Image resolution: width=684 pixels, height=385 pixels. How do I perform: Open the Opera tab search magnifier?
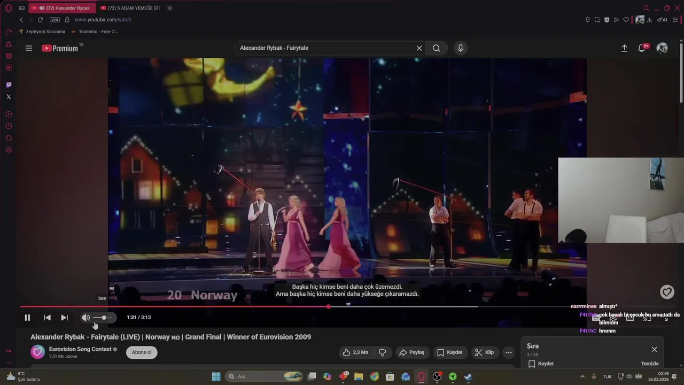(x=646, y=8)
